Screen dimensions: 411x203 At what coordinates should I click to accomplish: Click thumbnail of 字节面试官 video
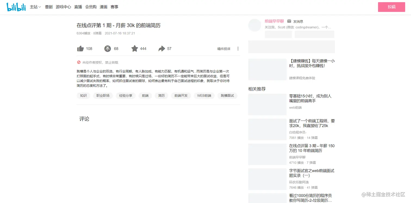point(267,179)
